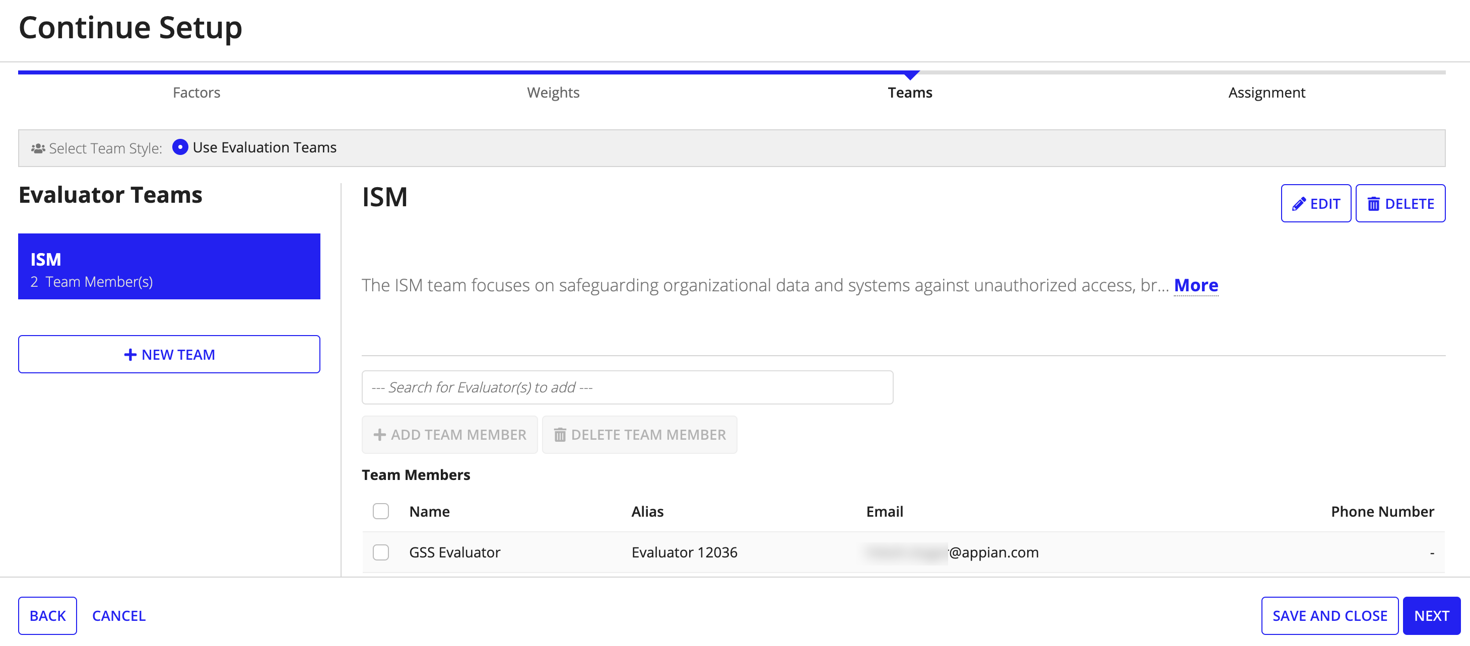Go to the Factors step
The width and height of the screenshot is (1470, 646).
pos(196,92)
